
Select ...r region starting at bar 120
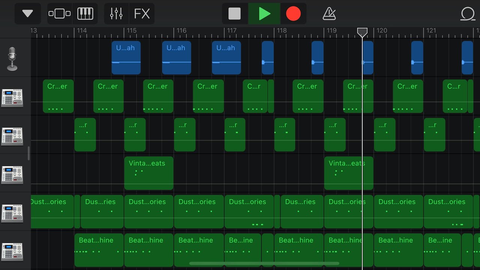[385, 135]
